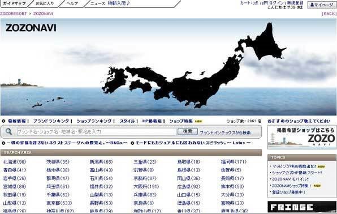The image size is (337, 214).
Task: Select 岩手県(26) area
Action: click(15, 178)
